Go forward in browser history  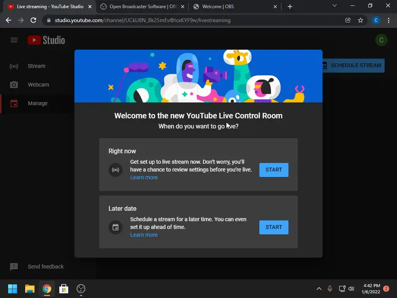(x=21, y=20)
